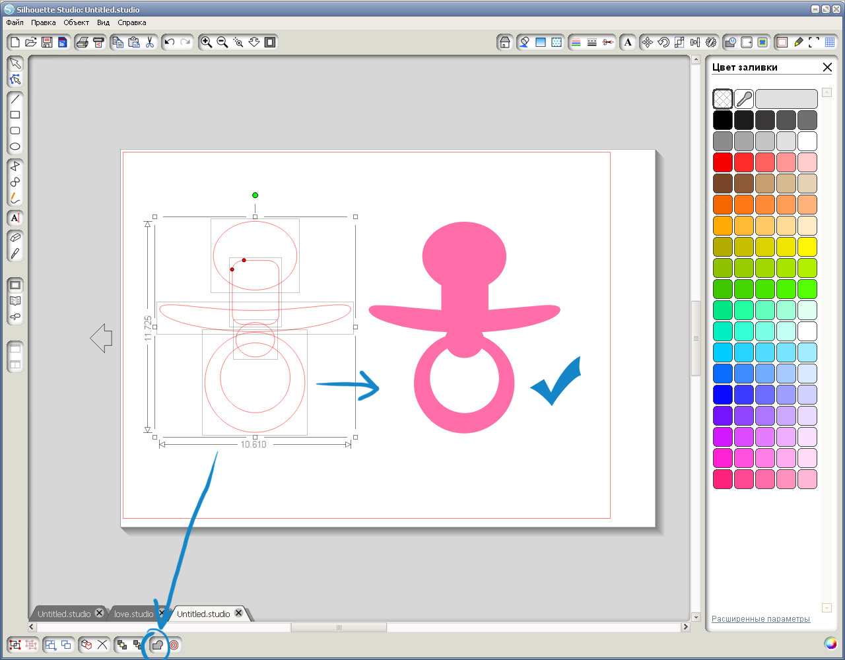Screen dimensions: 845x660
Task: Open the library view with the book icon
Action: click(15, 302)
